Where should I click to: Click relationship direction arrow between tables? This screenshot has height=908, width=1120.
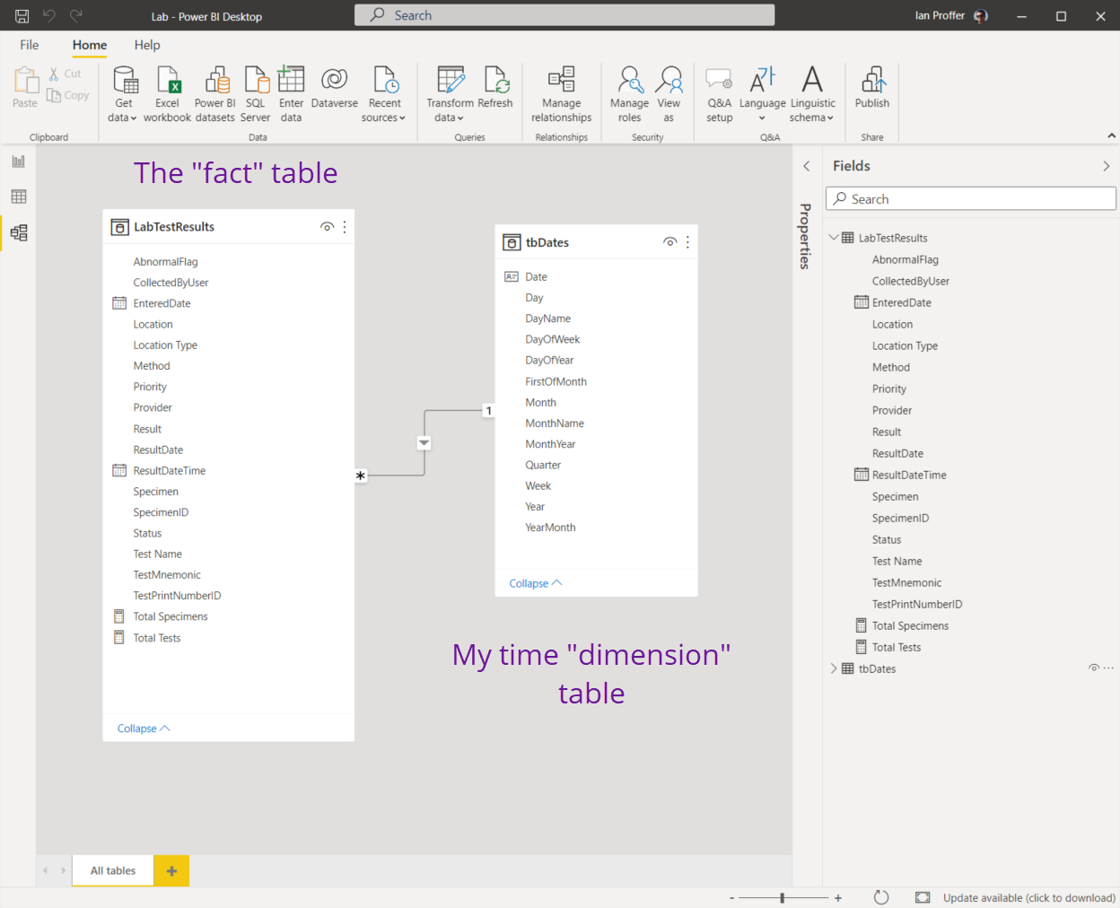click(424, 442)
